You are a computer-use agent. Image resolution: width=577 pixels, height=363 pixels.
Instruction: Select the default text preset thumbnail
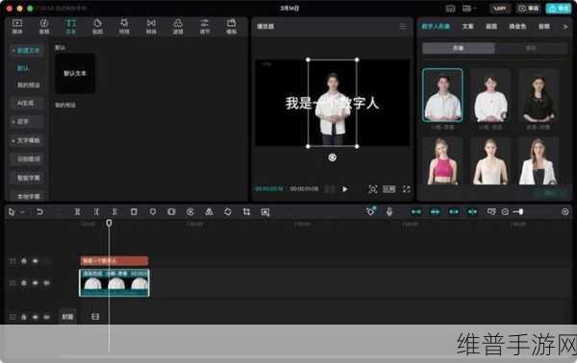click(x=75, y=74)
